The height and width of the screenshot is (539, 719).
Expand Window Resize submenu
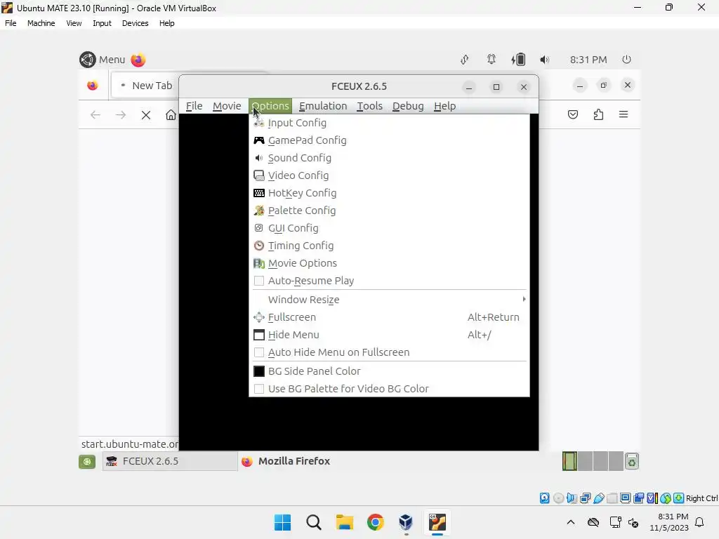coord(389,299)
